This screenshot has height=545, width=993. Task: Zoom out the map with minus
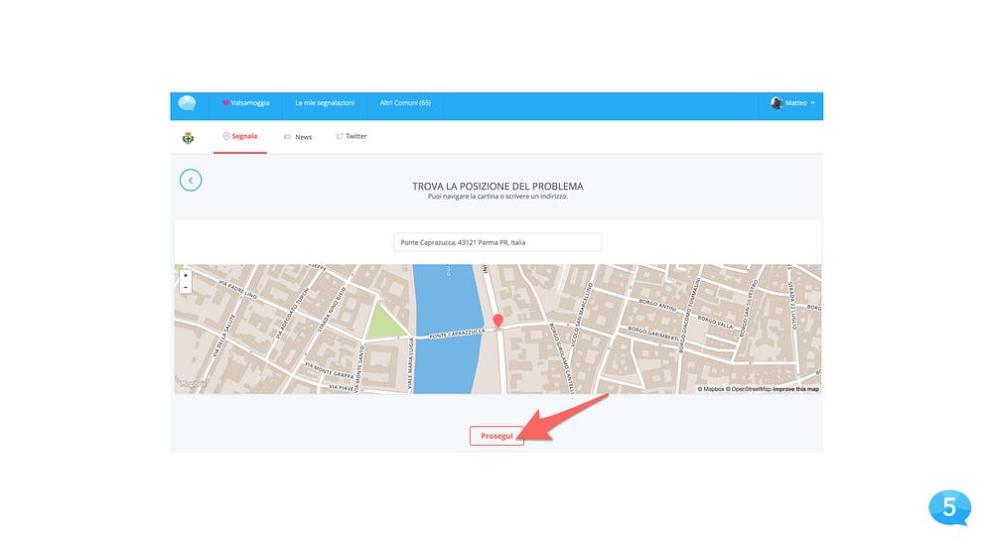point(186,287)
